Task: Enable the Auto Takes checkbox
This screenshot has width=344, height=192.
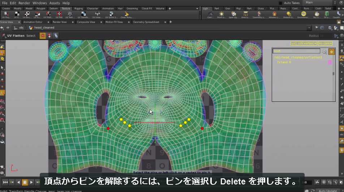Action: coord(280,3)
